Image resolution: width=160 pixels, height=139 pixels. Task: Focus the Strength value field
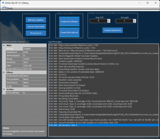(124, 21)
